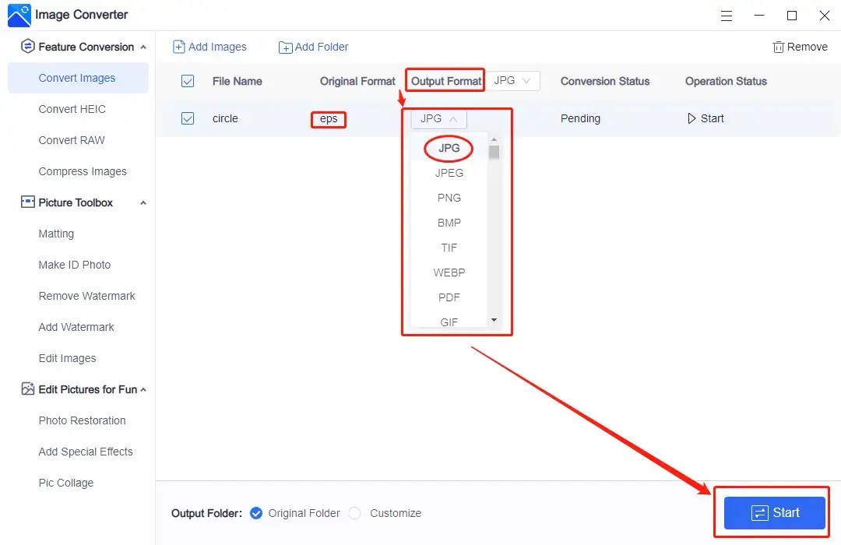Select the Customize output folder option
Screen dimensions: 841x545
[354, 513]
